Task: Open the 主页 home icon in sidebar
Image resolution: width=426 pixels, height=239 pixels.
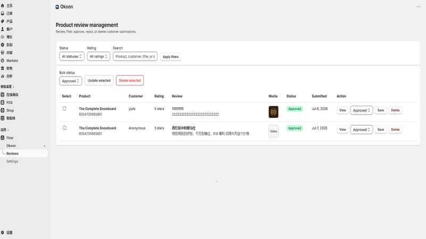Action: (3, 5)
